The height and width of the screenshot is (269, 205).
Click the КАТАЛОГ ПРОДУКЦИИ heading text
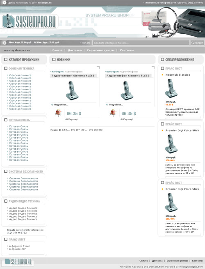pos(24,60)
